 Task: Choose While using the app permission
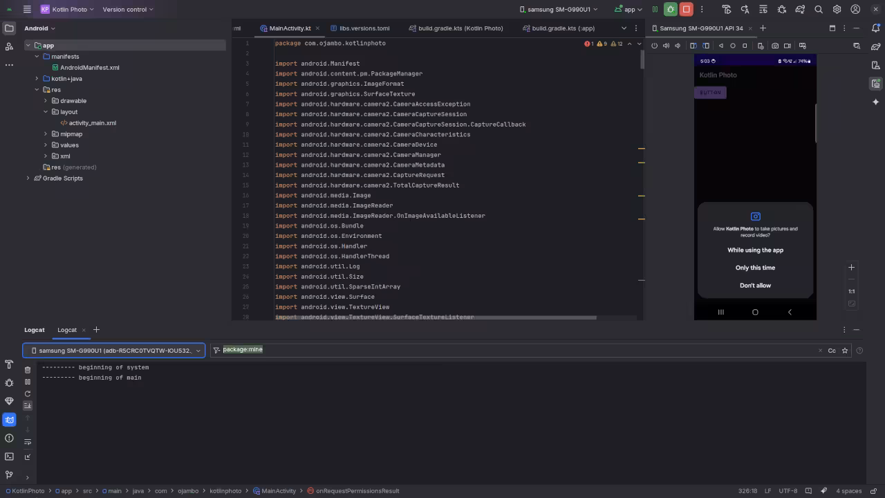755,250
